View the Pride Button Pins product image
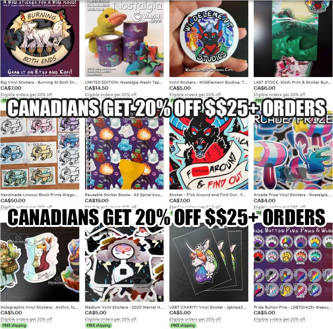 pyautogui.click(x=293, y=264)
